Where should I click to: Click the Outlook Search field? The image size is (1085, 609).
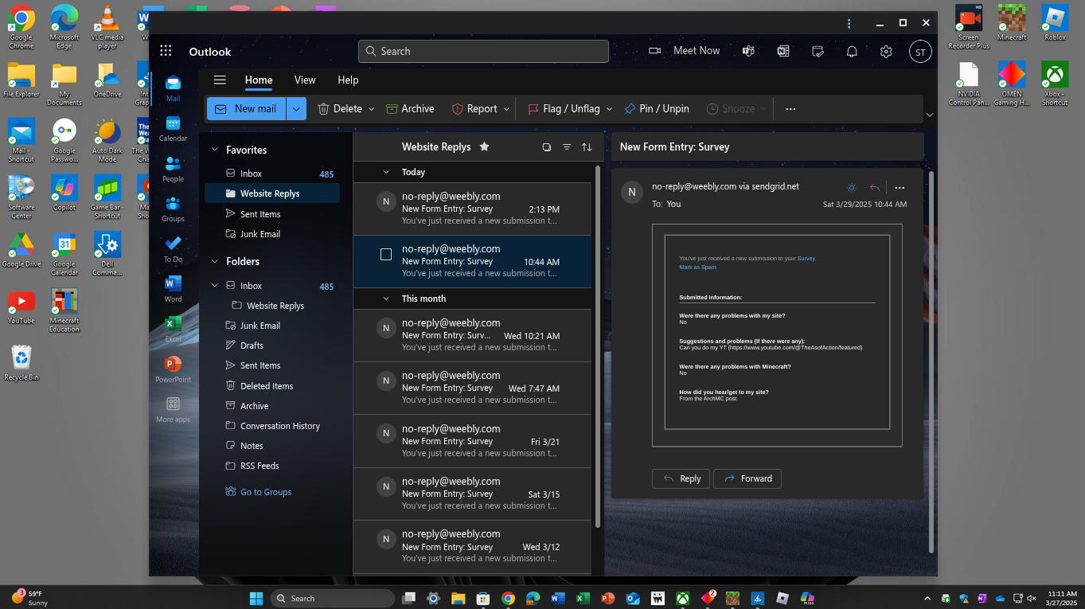(x=483, y=51)
